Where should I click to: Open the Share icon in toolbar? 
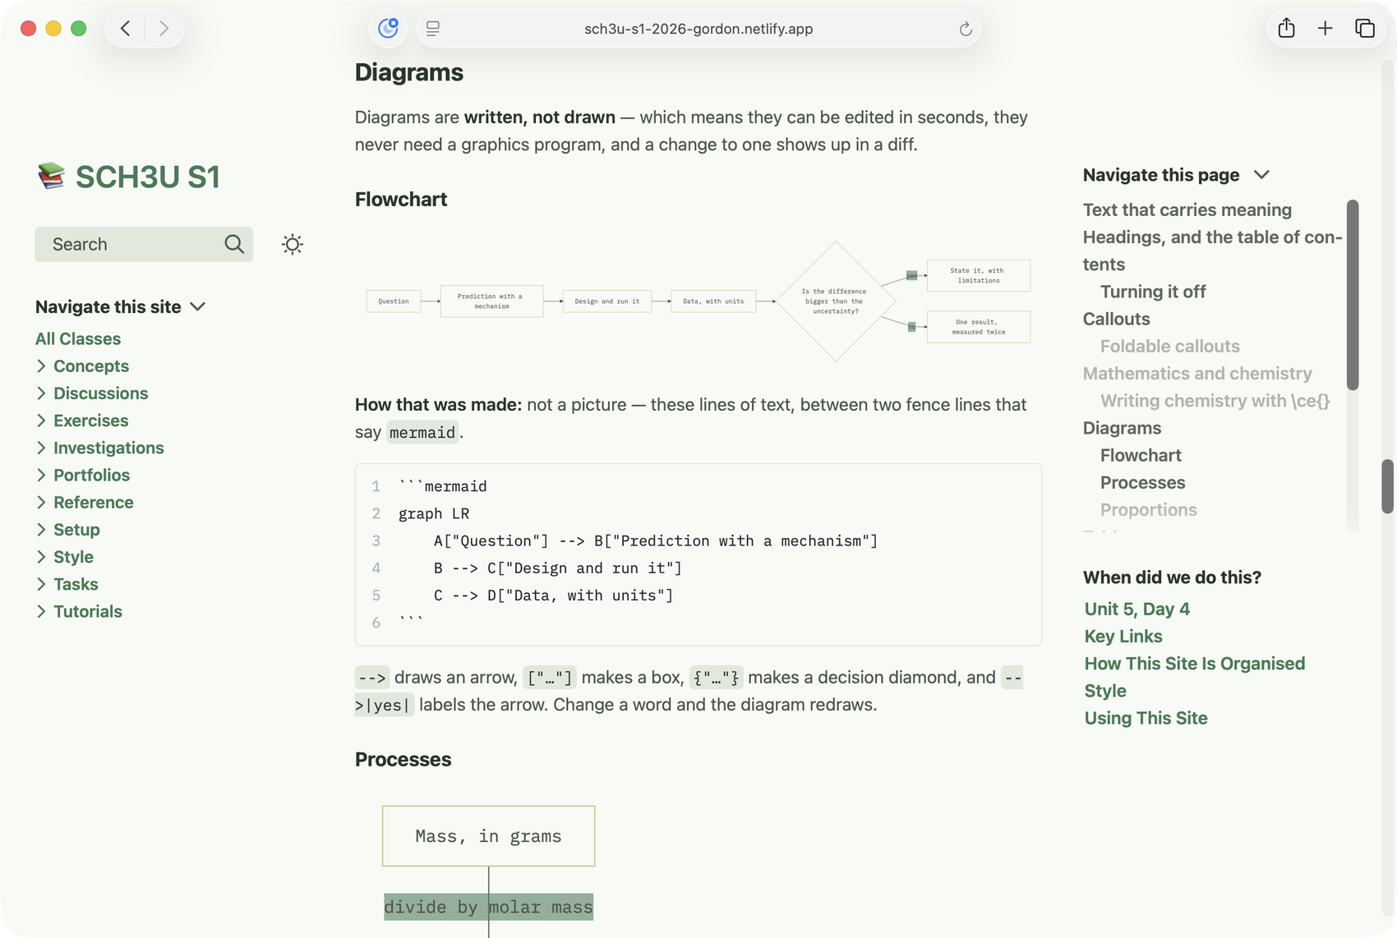point(1287,28)
